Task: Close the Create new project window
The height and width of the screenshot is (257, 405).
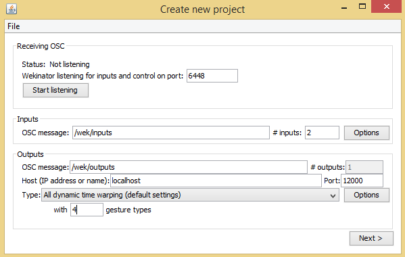Action: [386, 7]
